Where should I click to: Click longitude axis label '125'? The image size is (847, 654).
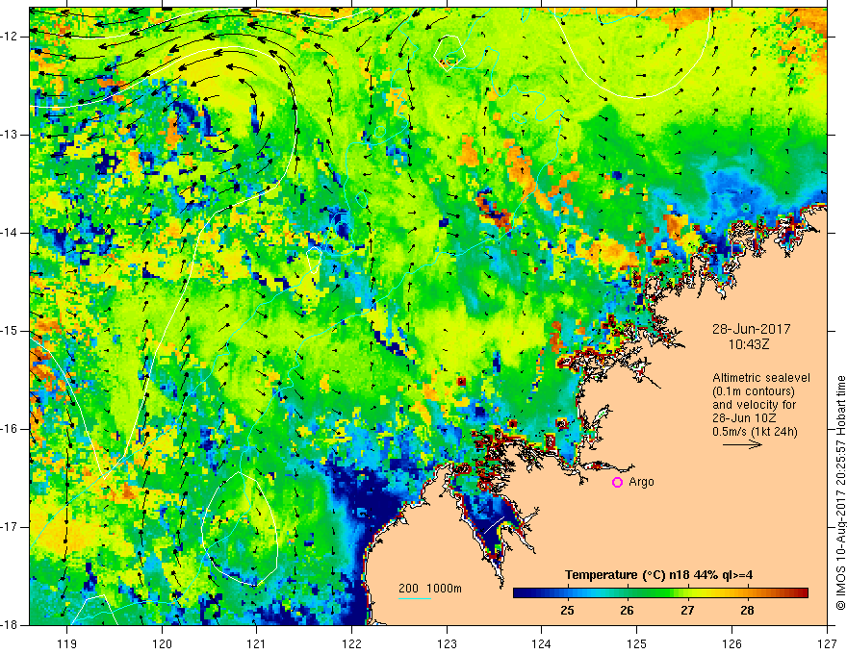pyautogui.click(x=637, y=643)
